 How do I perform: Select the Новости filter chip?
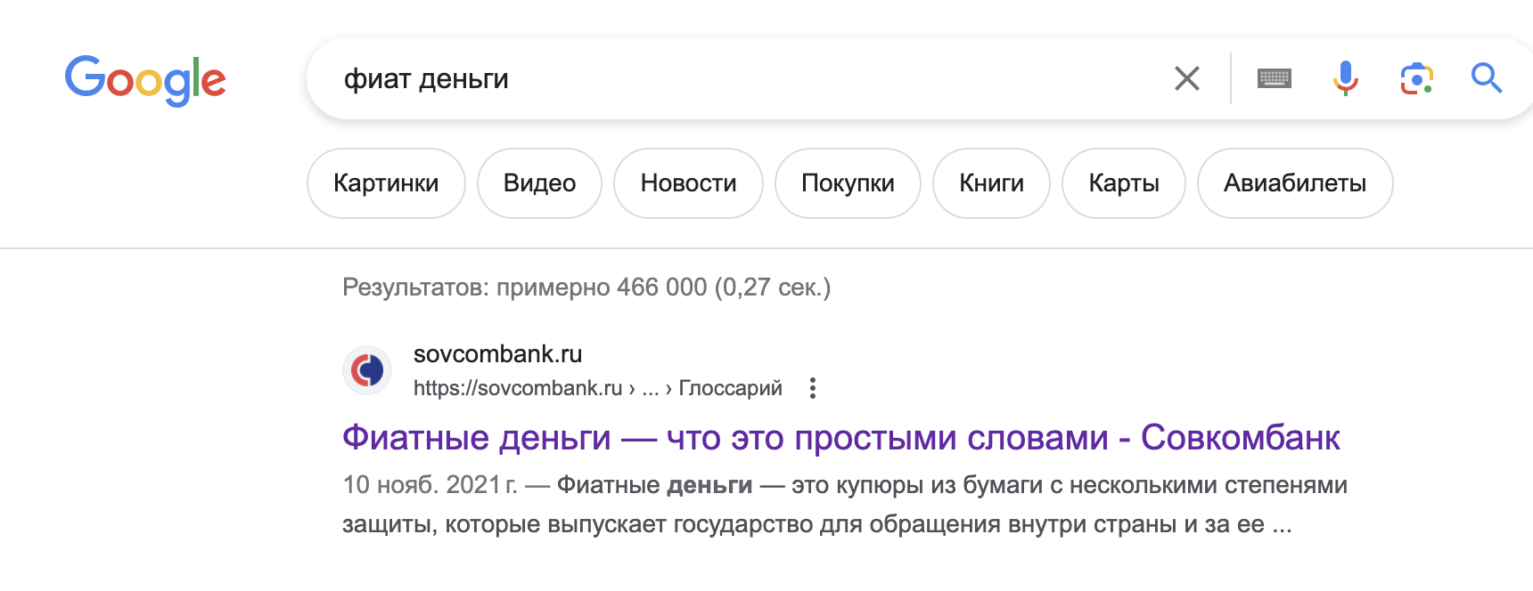coord(688,183)
